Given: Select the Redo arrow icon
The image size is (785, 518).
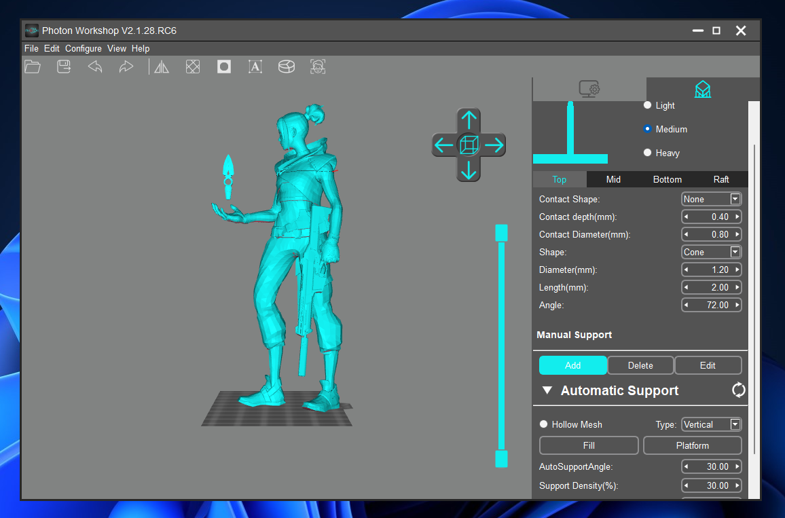Looking at the screenshot, I should point(126,66).
